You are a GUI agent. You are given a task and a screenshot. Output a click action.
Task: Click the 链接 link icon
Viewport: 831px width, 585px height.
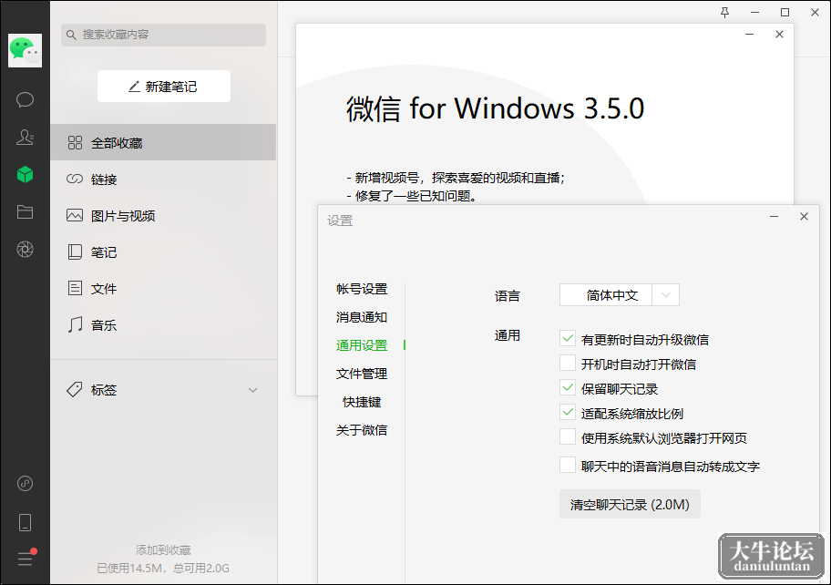tap(75, 180)
